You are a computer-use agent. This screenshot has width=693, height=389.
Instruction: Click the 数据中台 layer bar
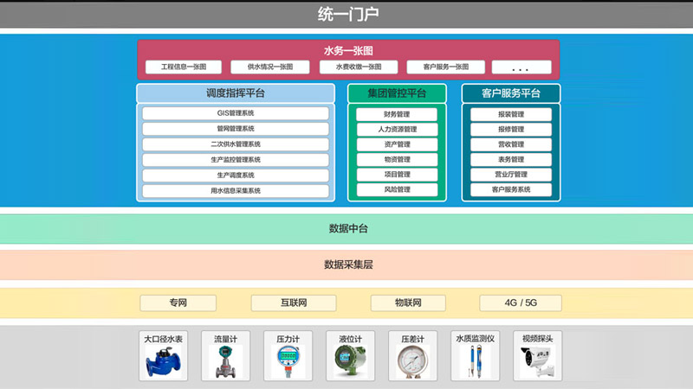(346, 229)
